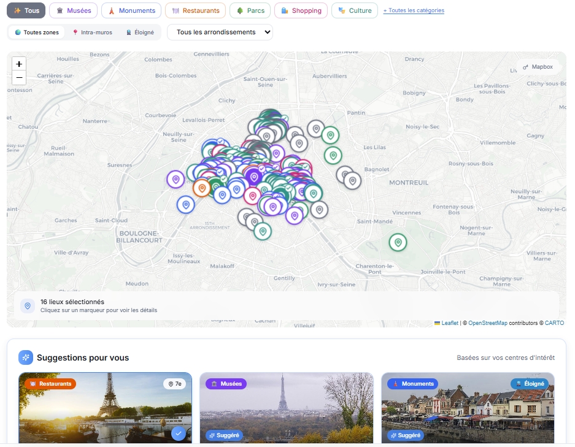This screenshot has height=447, width=575.
Task: Click the 7e arrondissement badge
Action: click(175, 384)
